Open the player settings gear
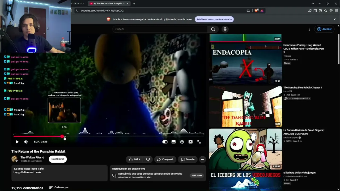Screen dimensions: 340x191 pyautogui.click(x=182, y=142)
